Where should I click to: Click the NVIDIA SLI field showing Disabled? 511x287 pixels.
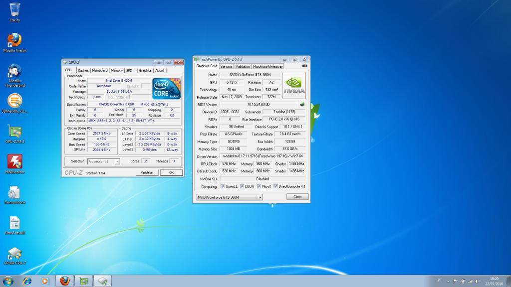(262, 179)
